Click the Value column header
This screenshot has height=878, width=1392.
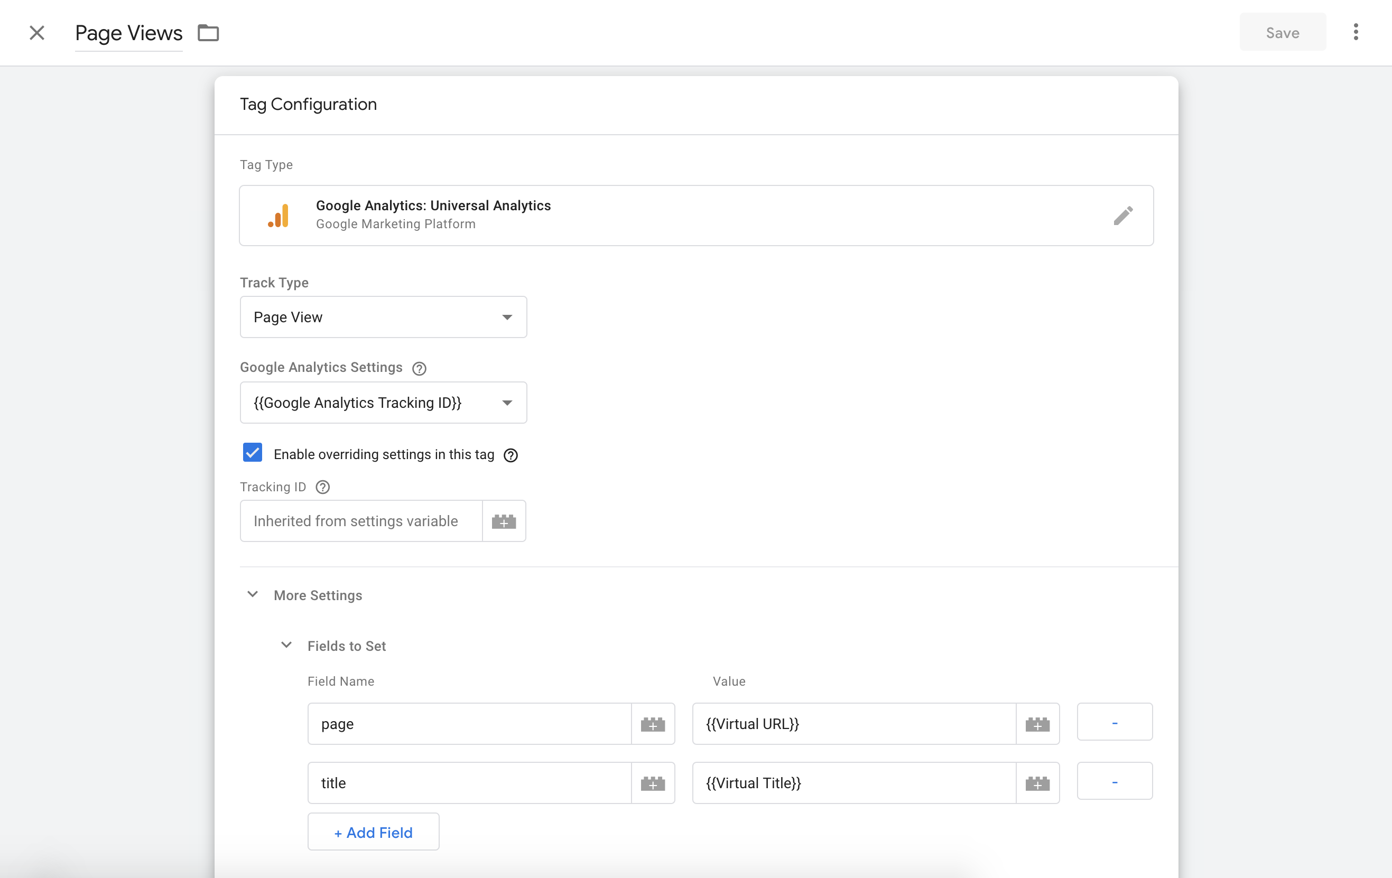729,681
